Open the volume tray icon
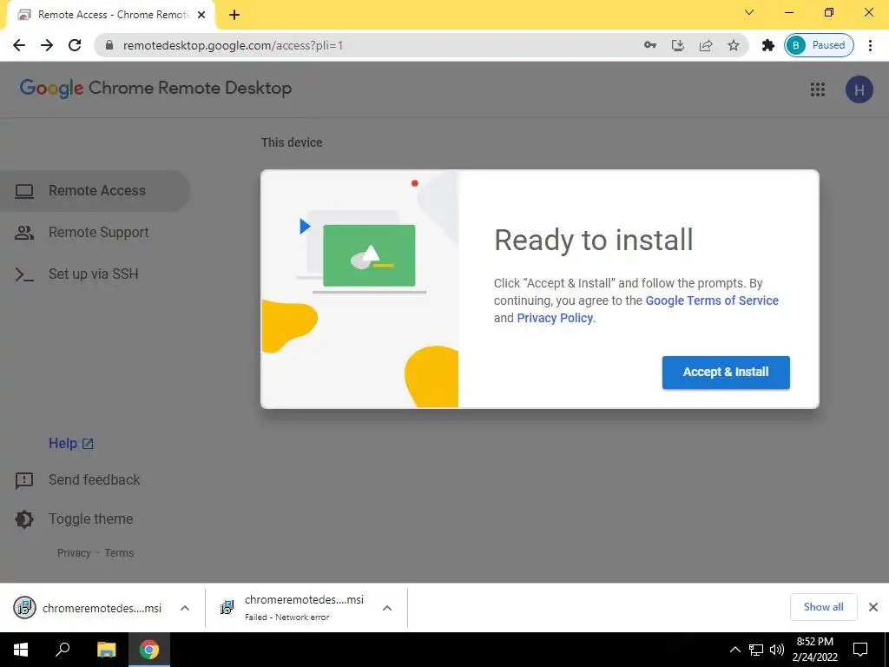Viewport: 889px width, 667px height. (x=777, y=650)
